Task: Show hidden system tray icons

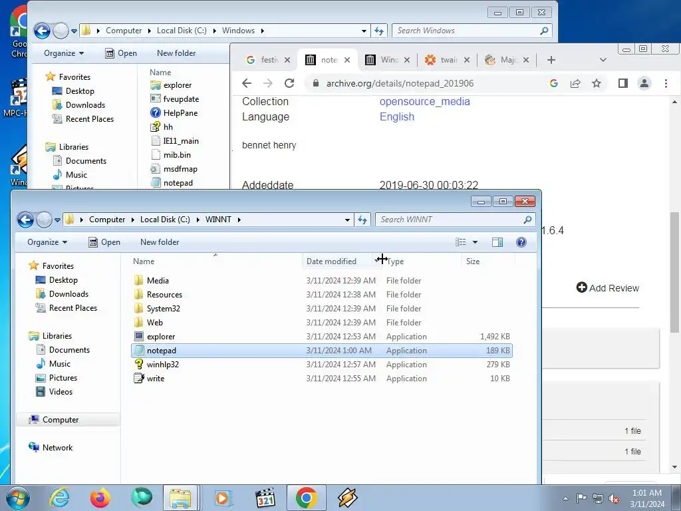Action: click(565, 498)
